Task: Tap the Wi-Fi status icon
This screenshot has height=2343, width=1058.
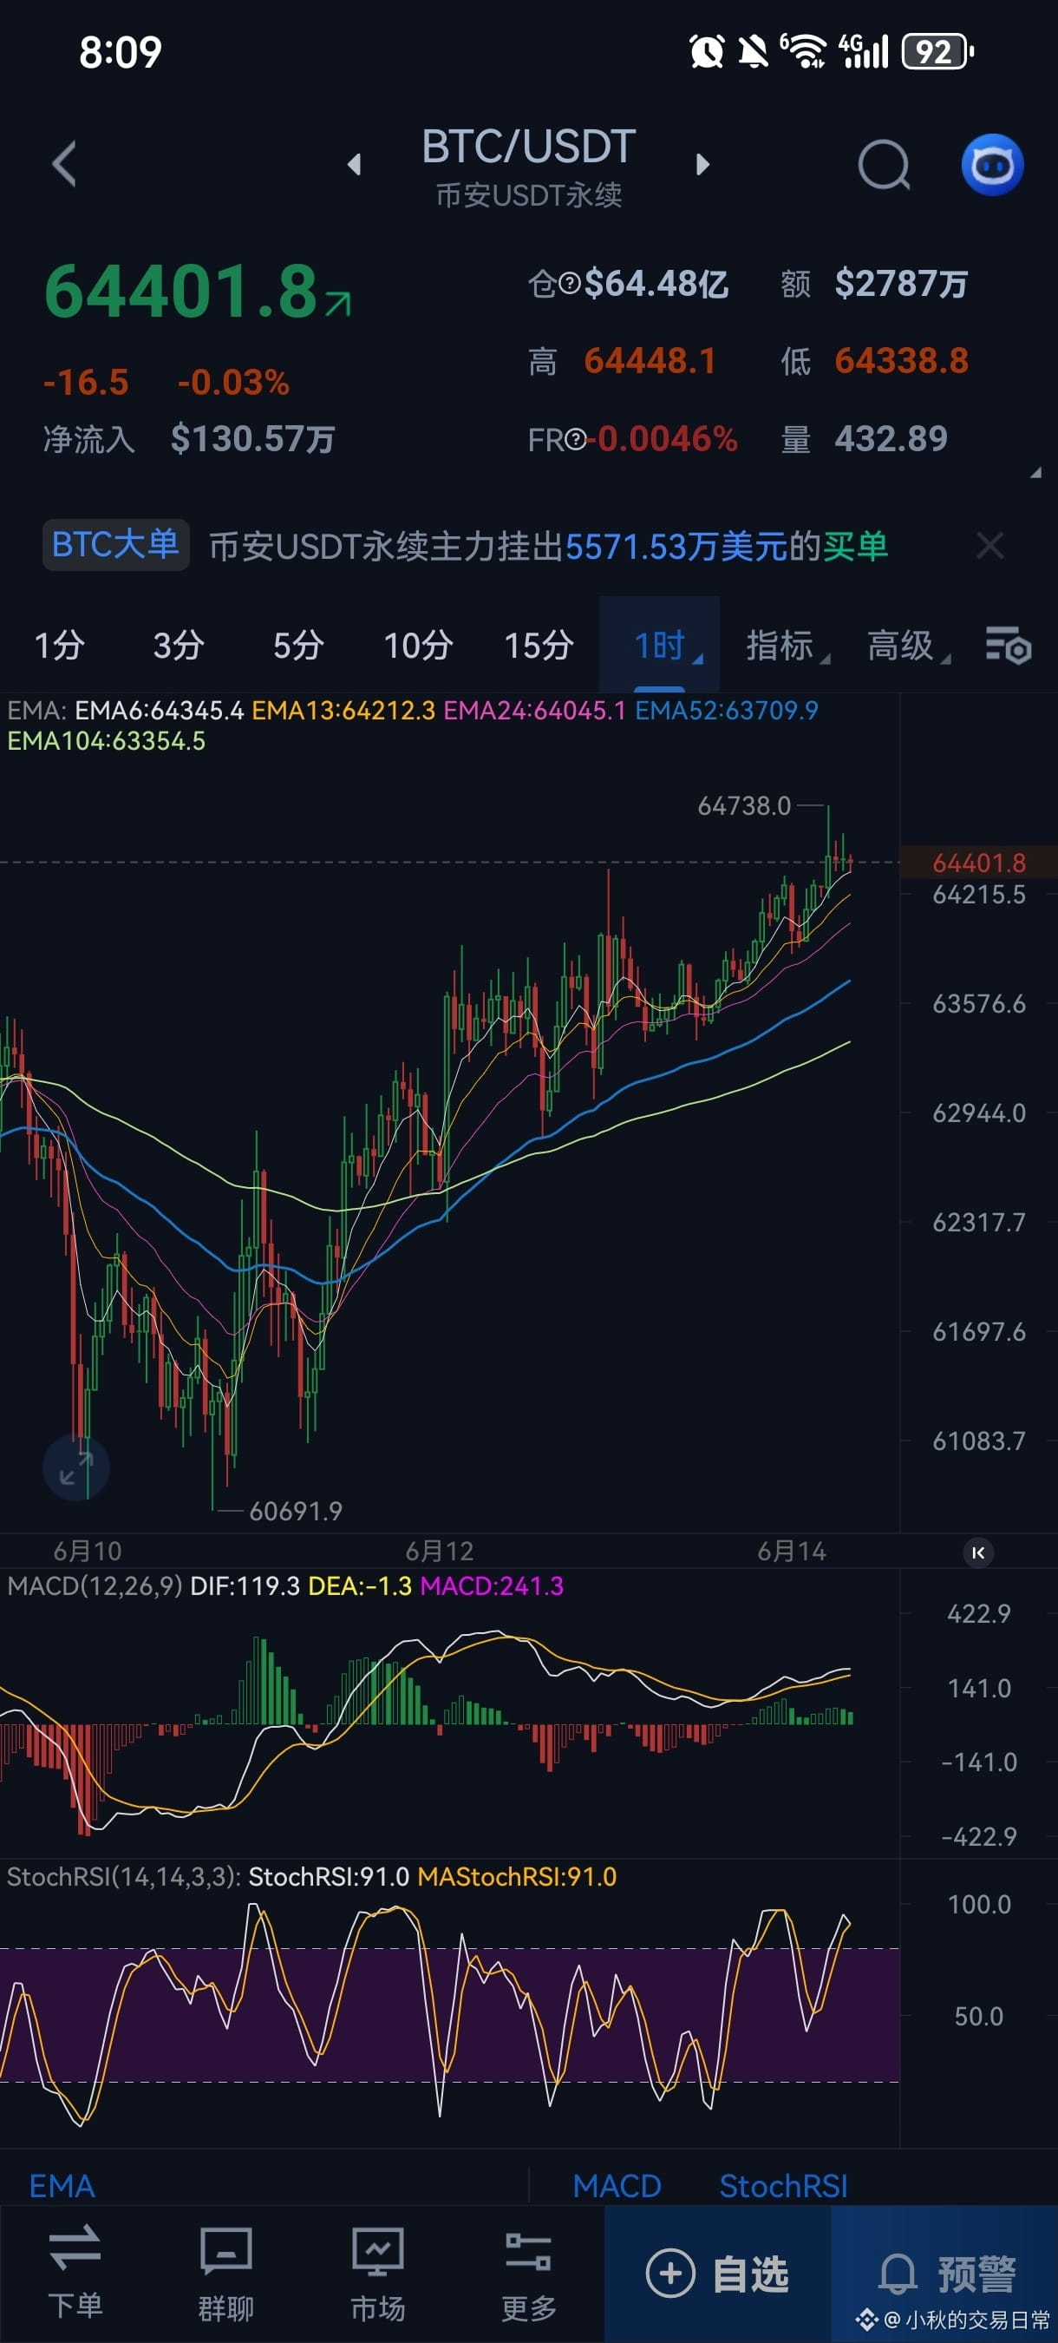Action: click(x=806, y=52)
